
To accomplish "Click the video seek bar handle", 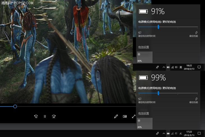I will [x=15, y=106].
